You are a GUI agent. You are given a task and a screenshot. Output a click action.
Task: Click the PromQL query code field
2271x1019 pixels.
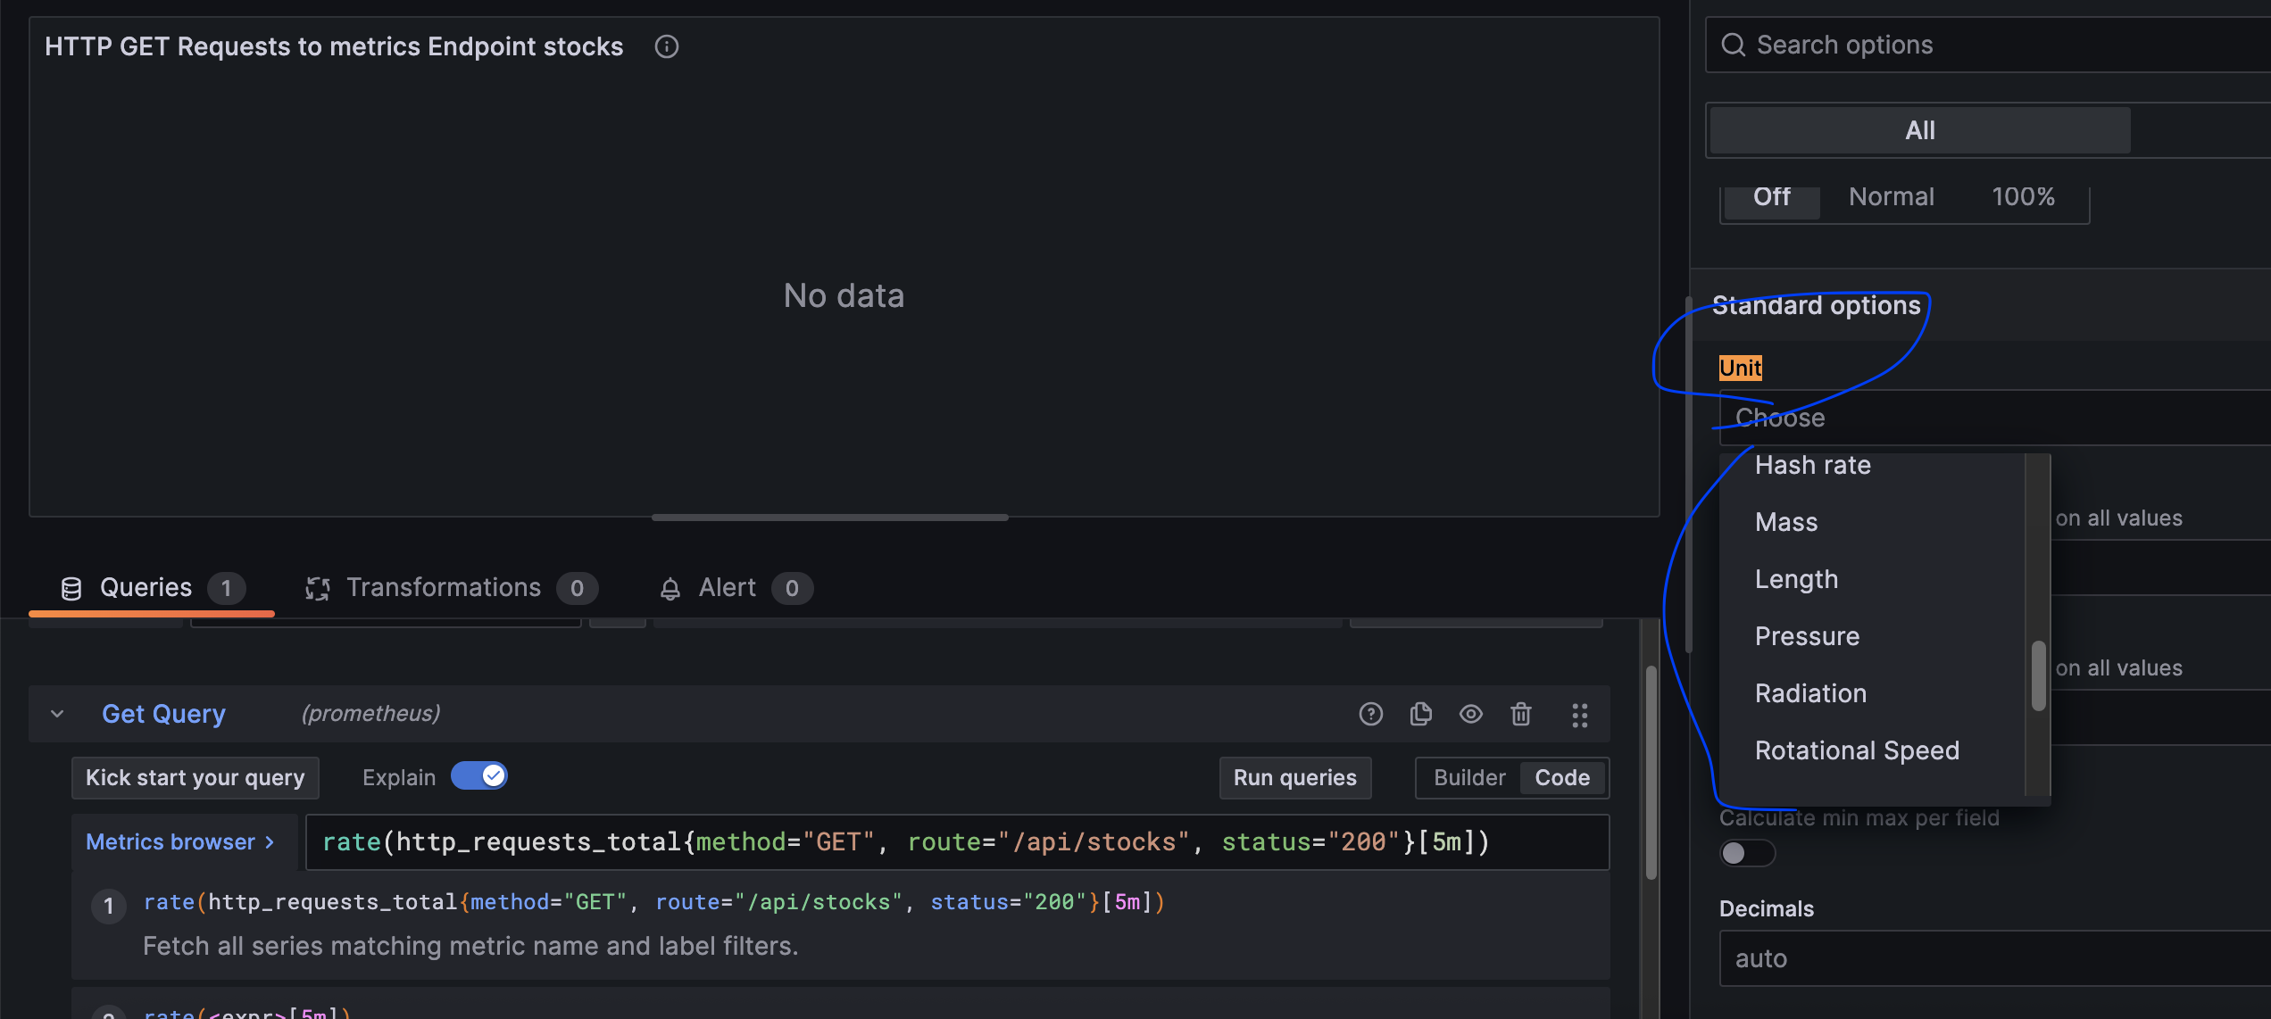(957, 842)
